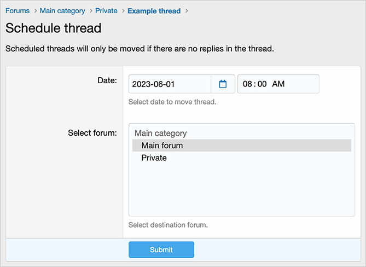
Task: Select Private in the destination forum list
Action: 154,158
